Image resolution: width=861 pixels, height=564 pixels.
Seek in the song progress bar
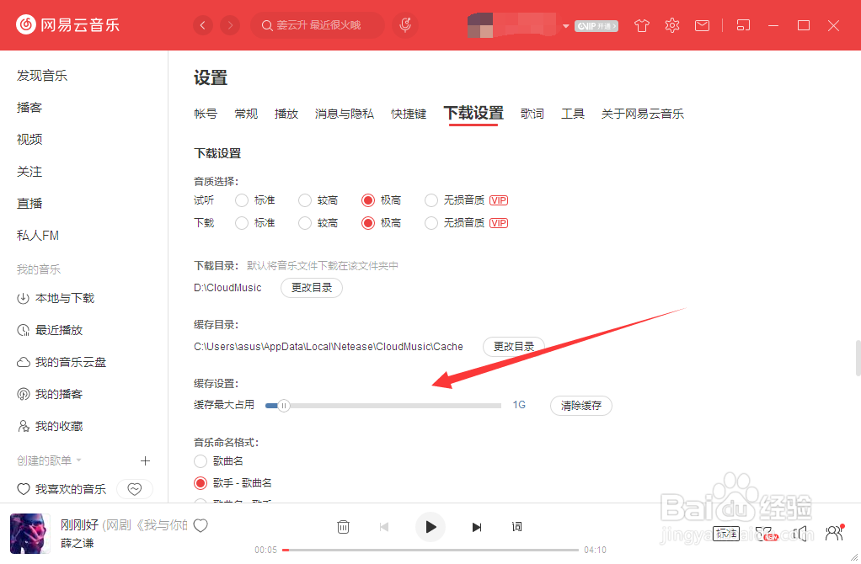[x=430, y=550]
